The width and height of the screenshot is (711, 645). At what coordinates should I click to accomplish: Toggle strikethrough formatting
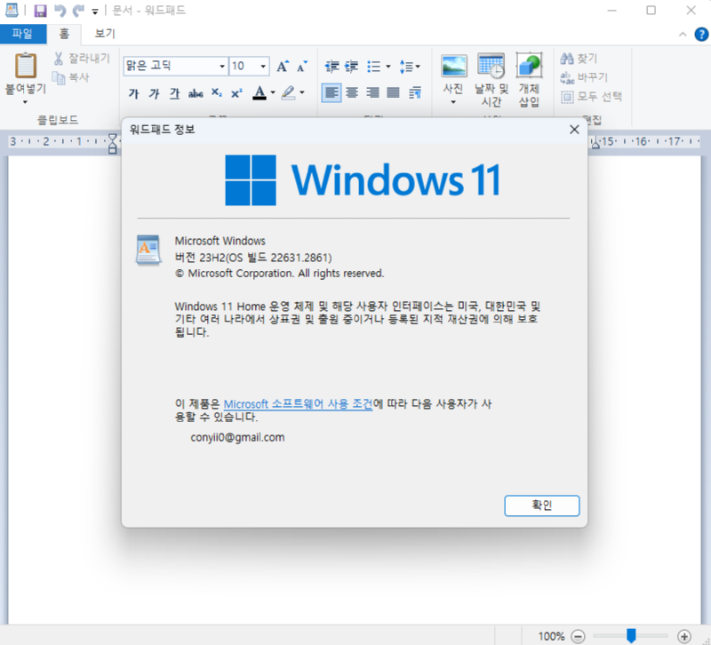(196, 93)
